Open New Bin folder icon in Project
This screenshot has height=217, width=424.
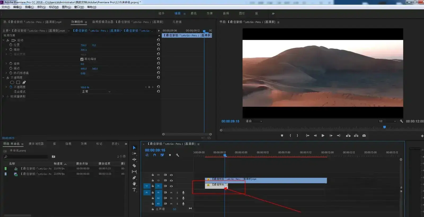click(54, 156)
